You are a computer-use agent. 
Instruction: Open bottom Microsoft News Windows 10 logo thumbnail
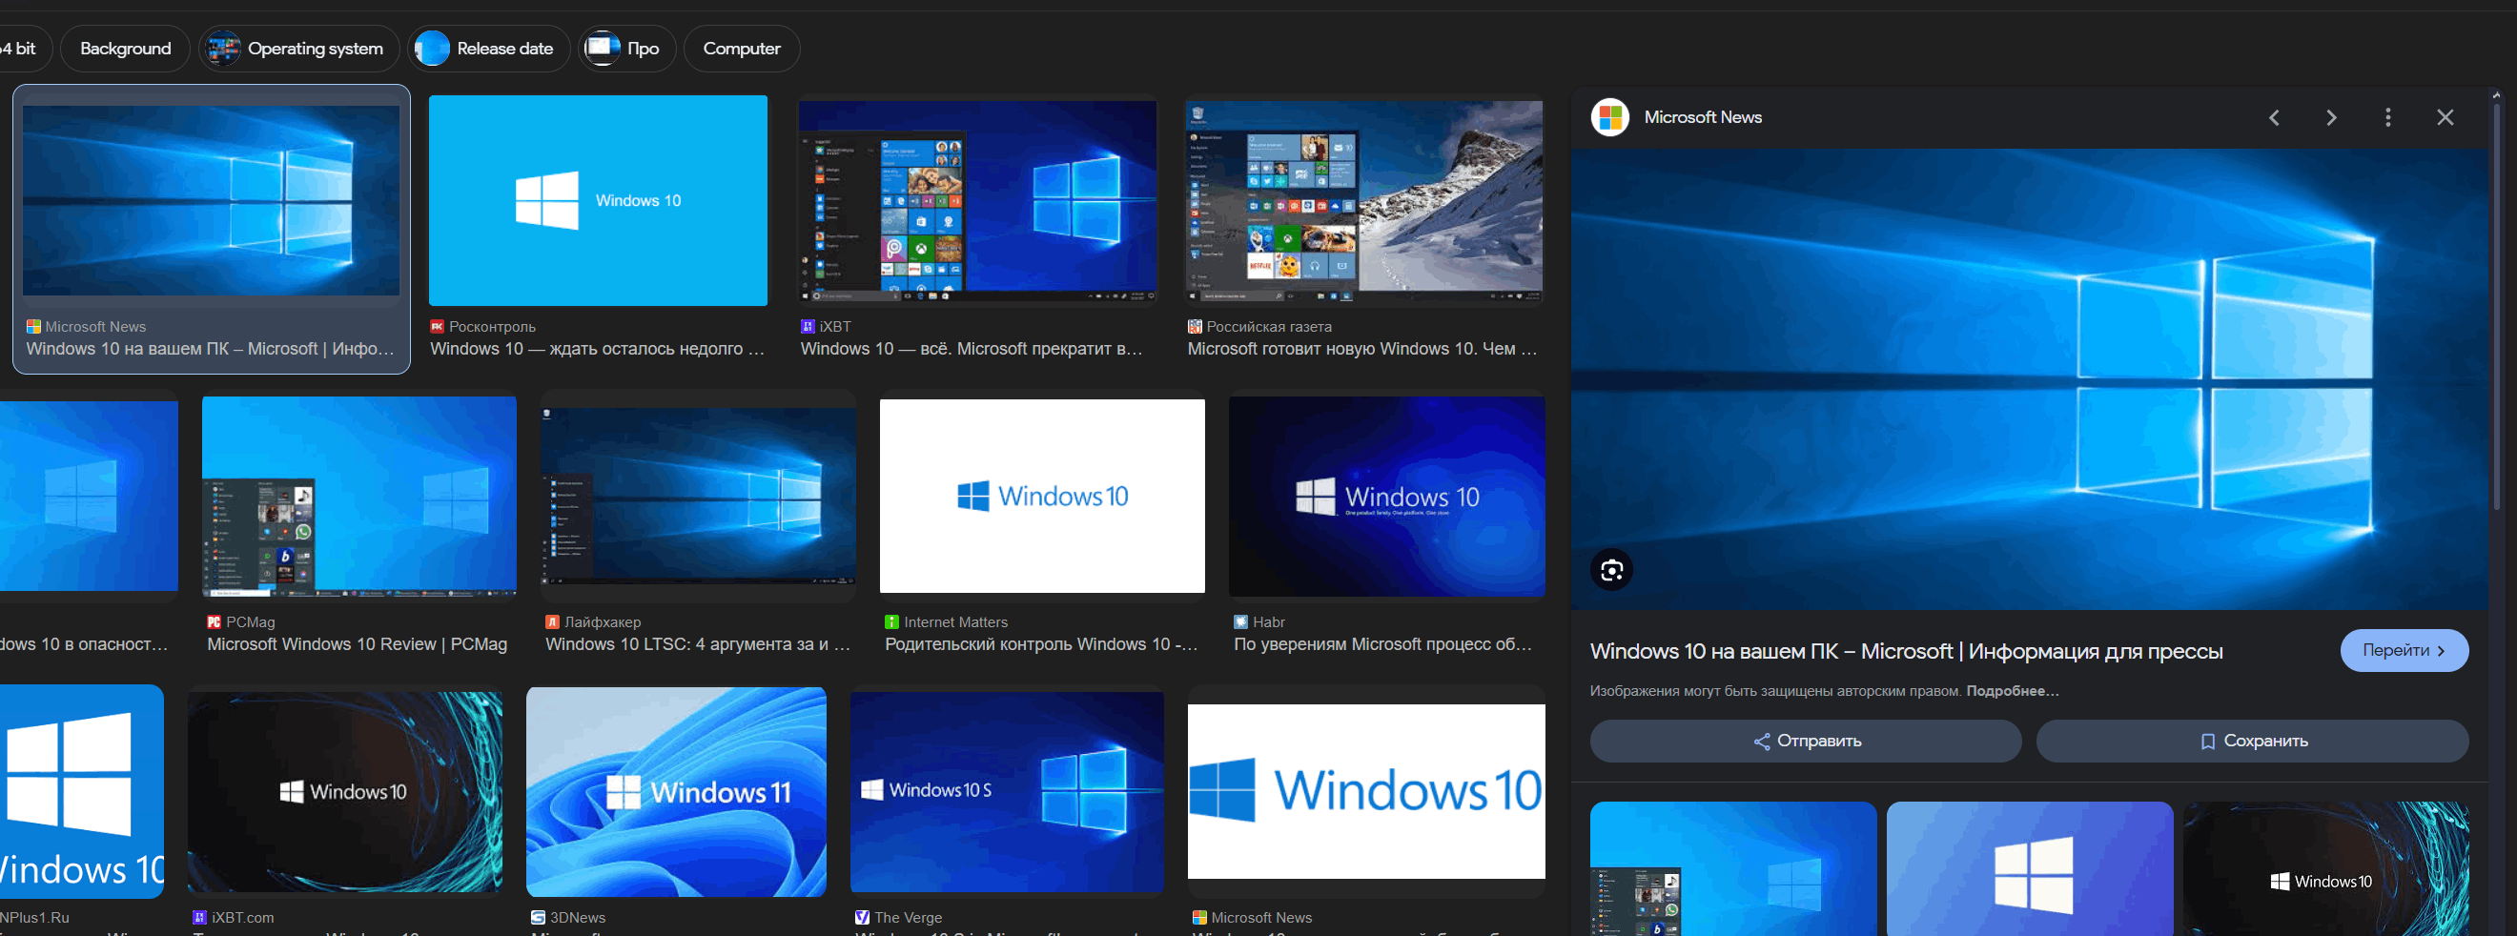[x=1366, y=791]
